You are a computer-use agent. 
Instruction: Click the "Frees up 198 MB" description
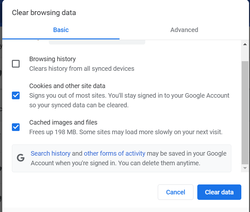coord(126,132)
